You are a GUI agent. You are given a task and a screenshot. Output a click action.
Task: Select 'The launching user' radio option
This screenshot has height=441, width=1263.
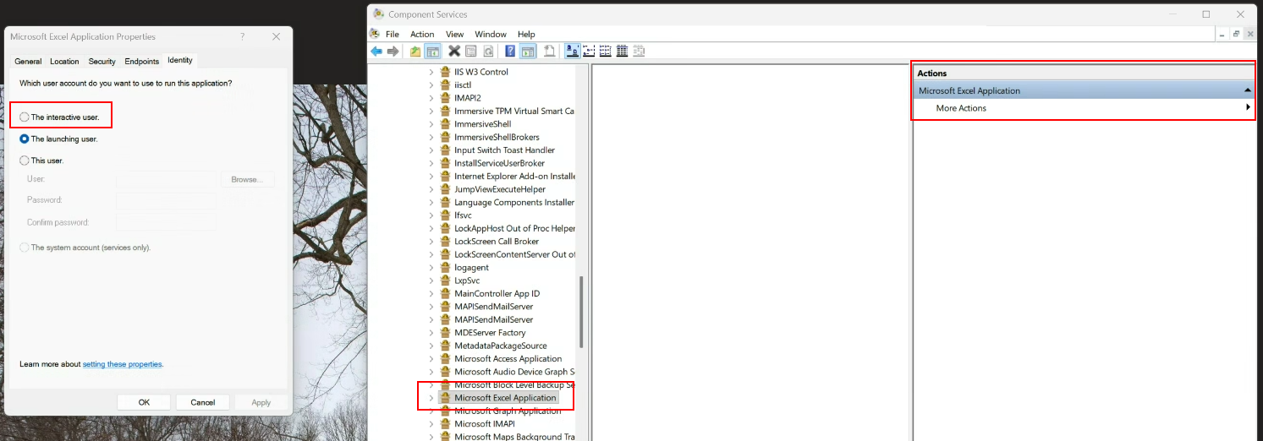(25, 139)
